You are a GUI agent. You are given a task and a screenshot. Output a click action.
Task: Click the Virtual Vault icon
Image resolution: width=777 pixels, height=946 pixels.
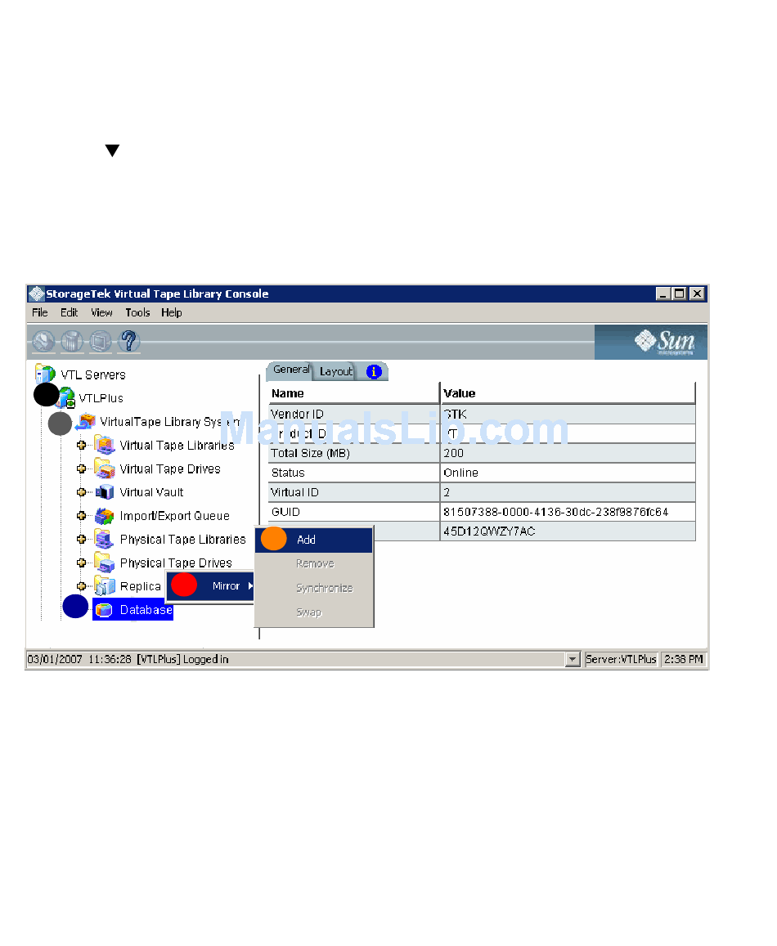click(x=105, y=492)
